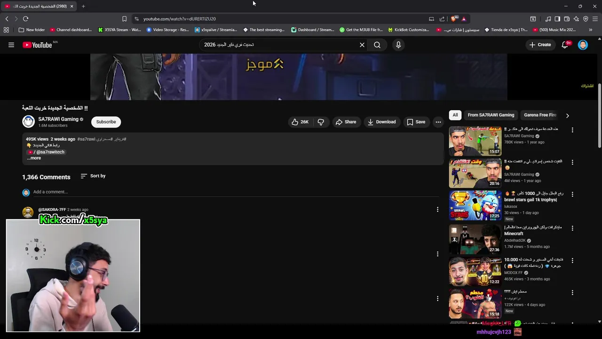Open the Brave VPN shield icon
This screenshot has height=339, width=602.
click(x=586, y=19)
